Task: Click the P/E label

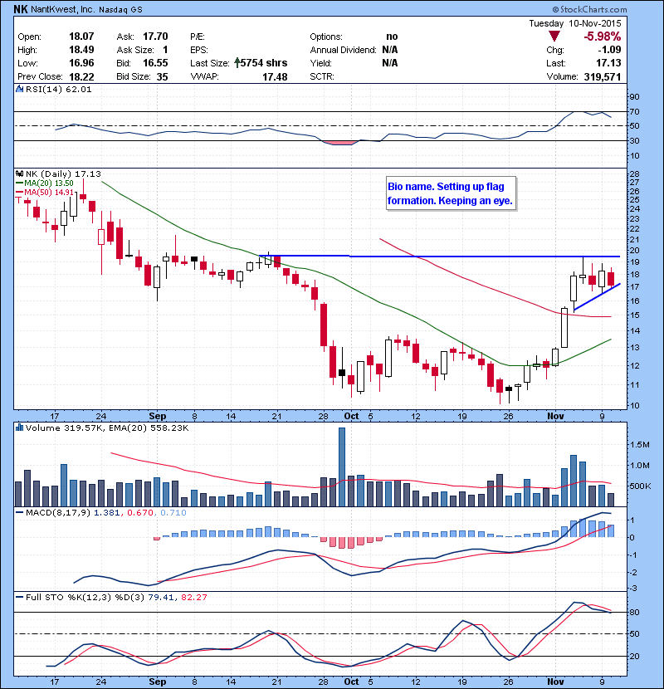Action: [198, 37]
